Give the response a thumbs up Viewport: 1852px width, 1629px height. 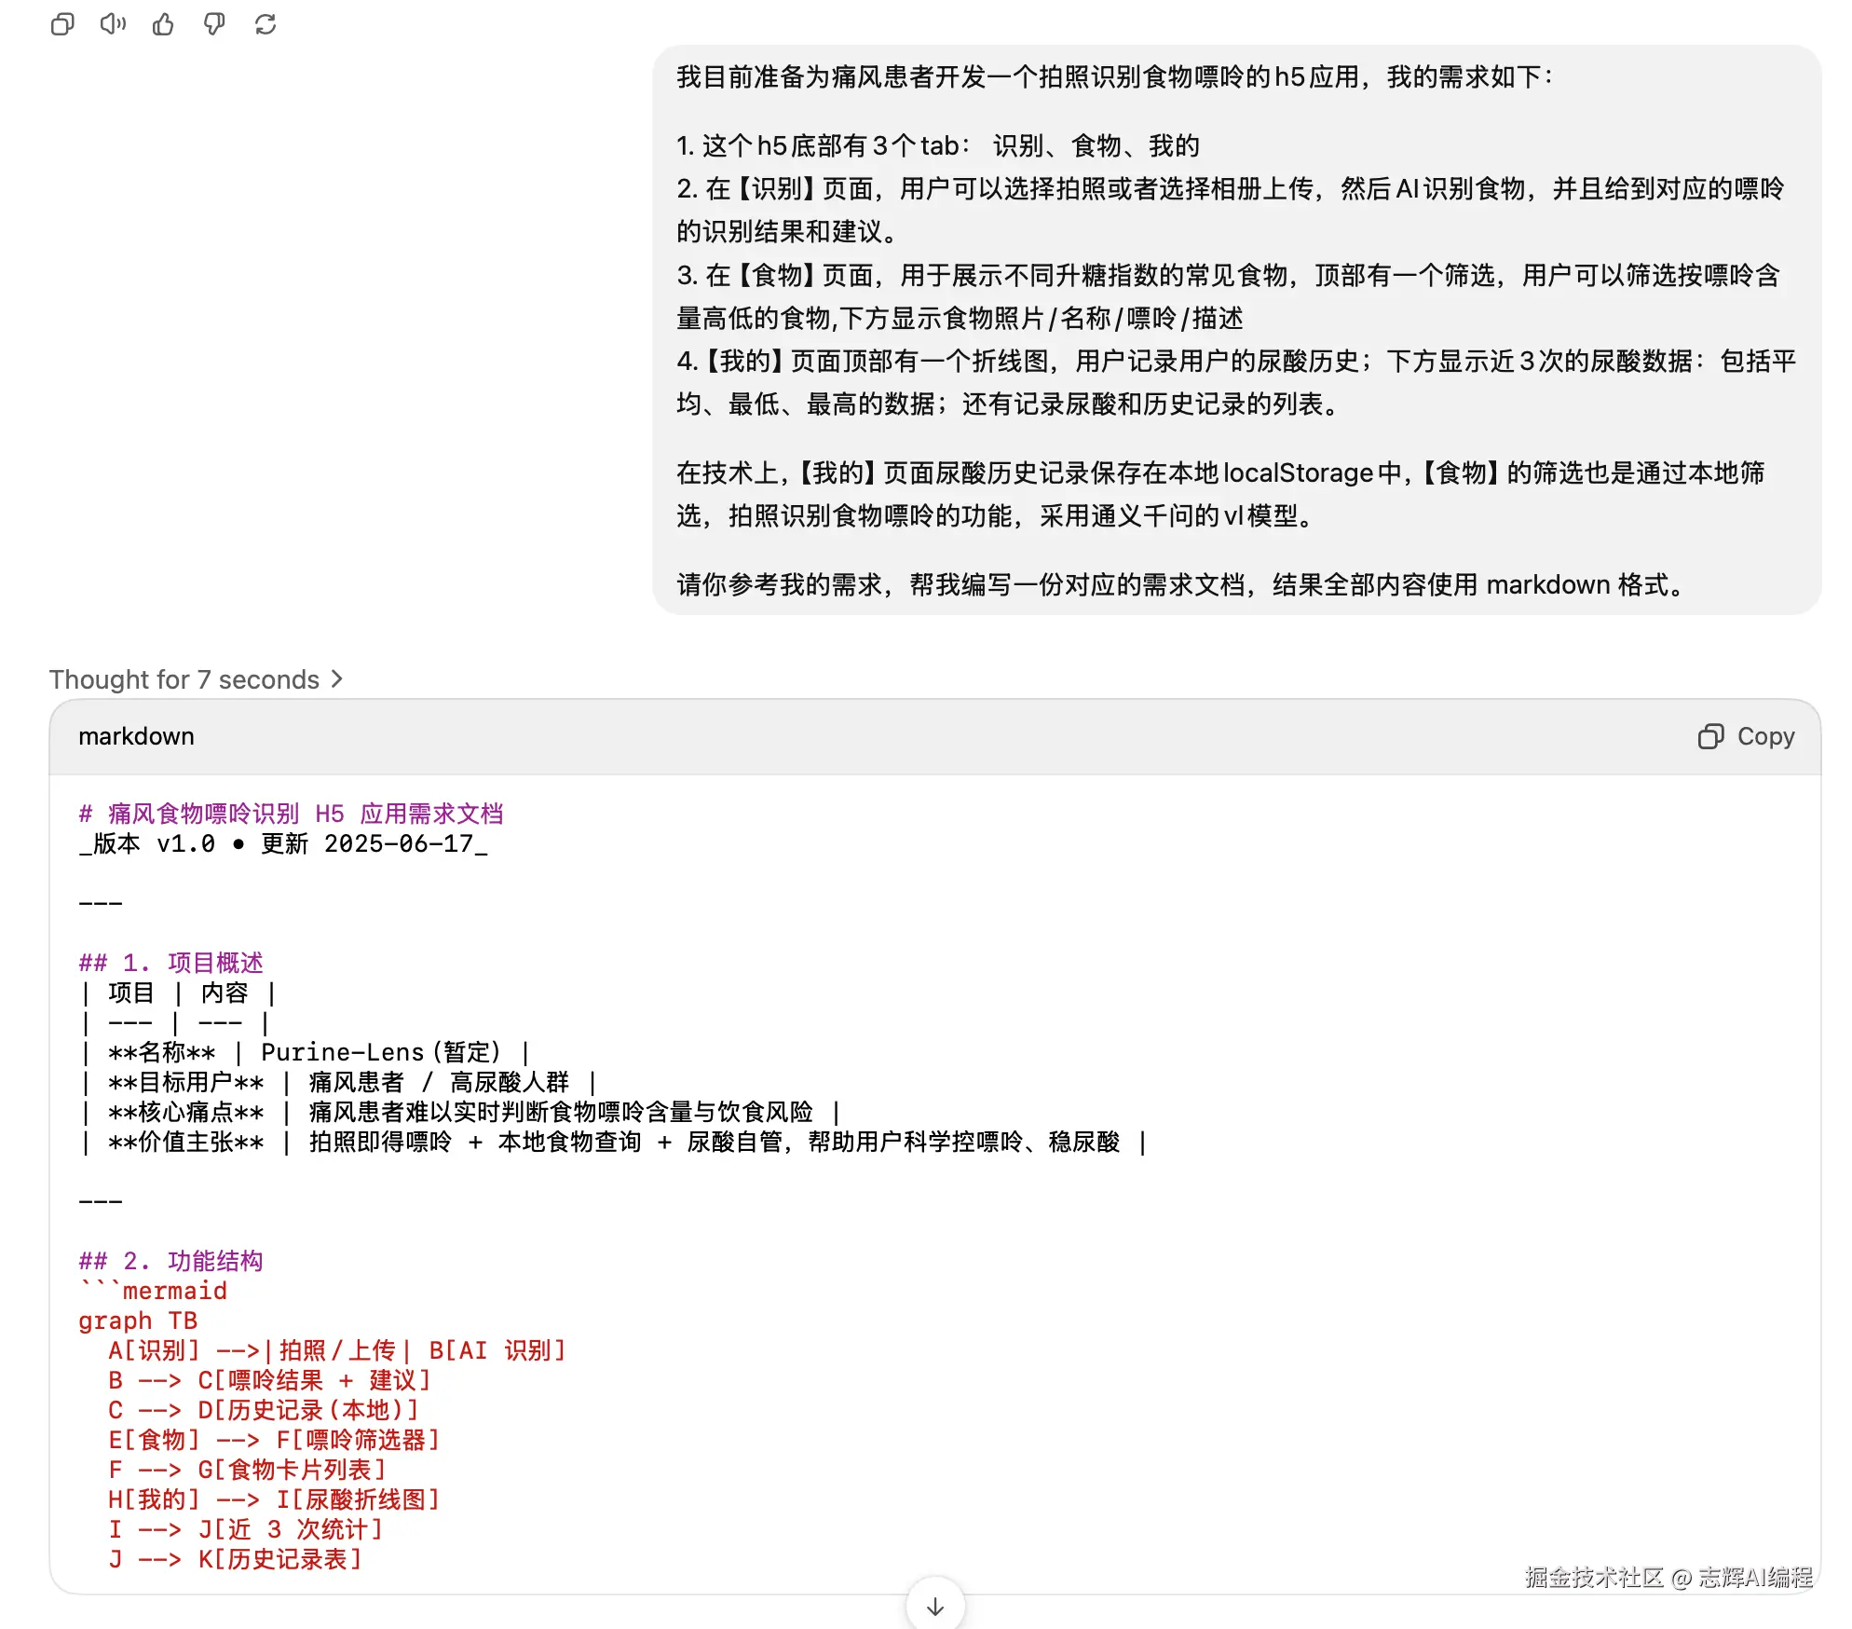[163, 24]
